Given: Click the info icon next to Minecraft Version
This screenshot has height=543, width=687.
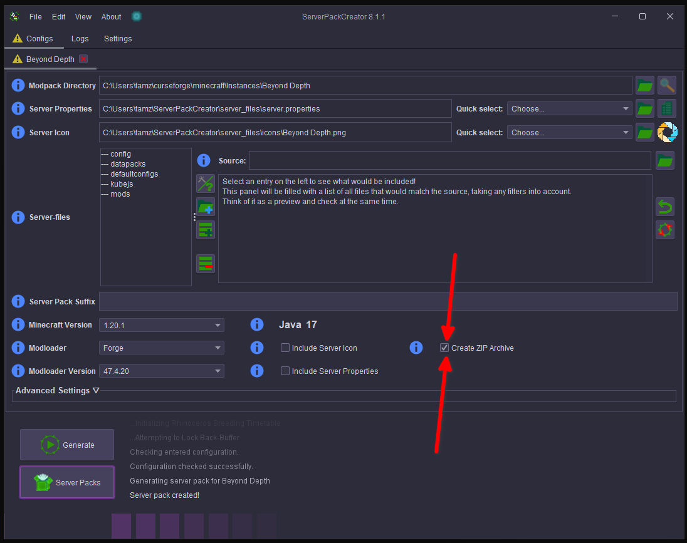Looking at the screenshot, I should pos(18,324).
